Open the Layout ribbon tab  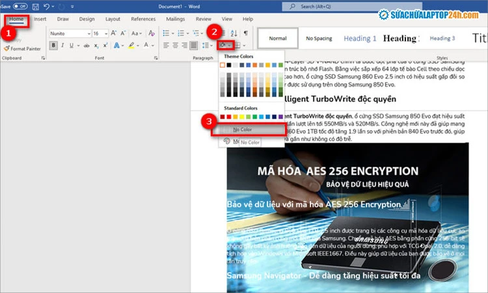pos(113,19)
